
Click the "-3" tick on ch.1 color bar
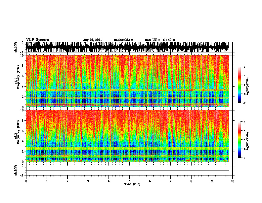[x=244, y=67]
